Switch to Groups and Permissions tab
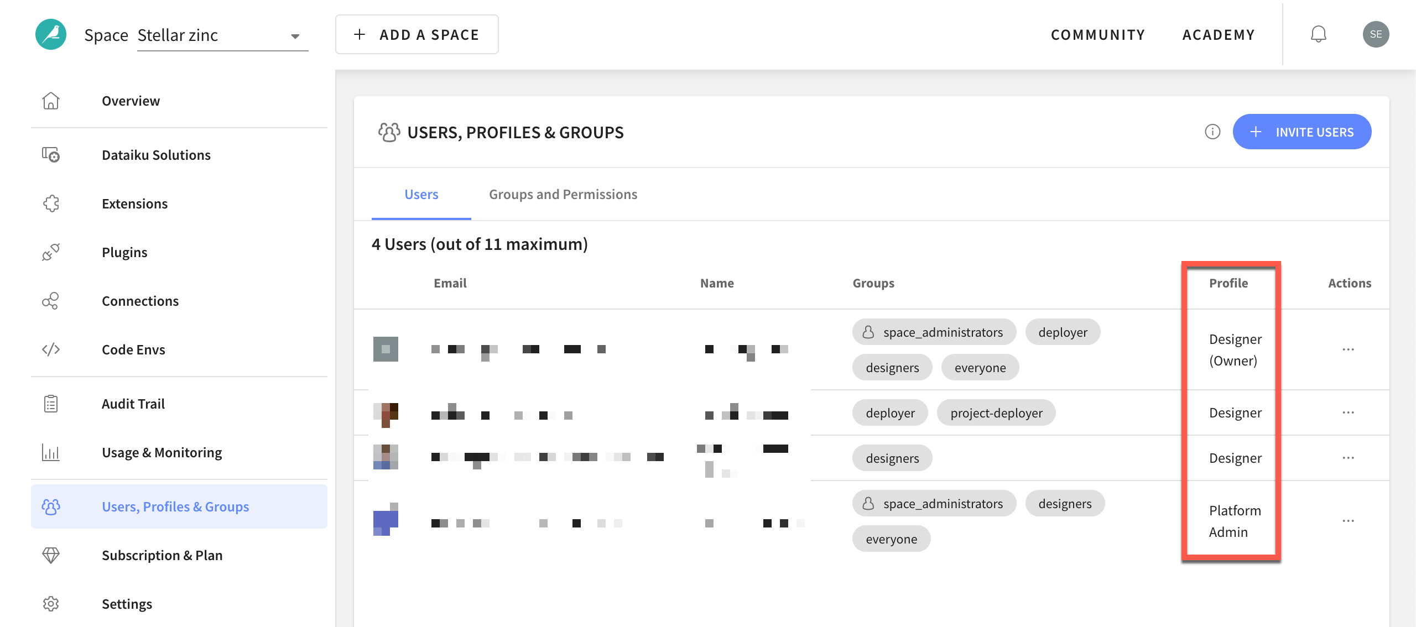Viewport: 1416px width, 627px height. click(x=563, y=195)
